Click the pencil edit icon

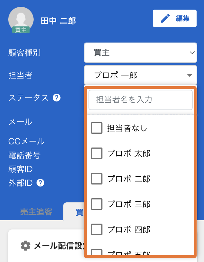[x=165, y=18]
